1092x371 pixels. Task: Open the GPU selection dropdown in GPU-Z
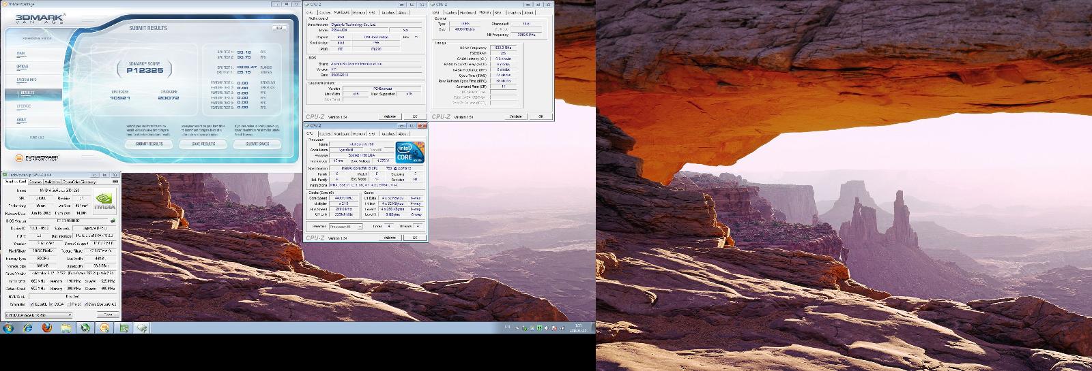(38, 315)
